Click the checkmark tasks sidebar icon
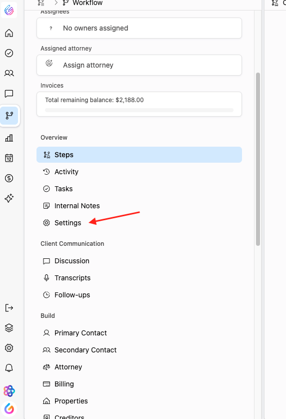 [9, 53]
